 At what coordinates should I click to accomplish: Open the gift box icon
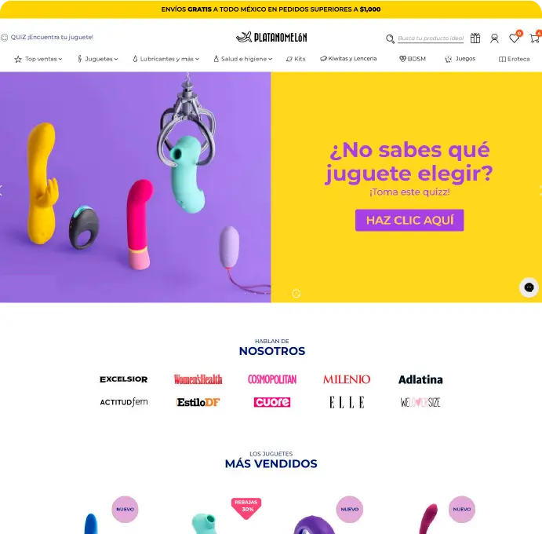(475, 38)
